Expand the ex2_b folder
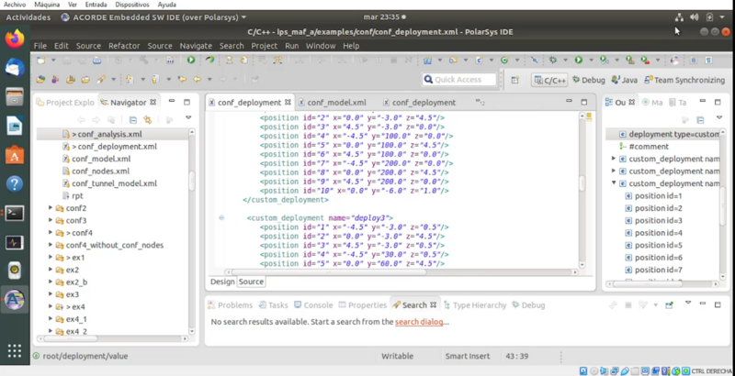 (51, 282)
